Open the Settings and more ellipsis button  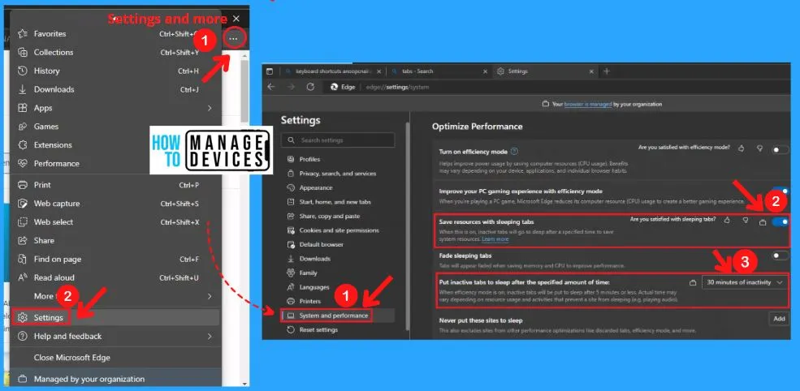coord(233,38)
